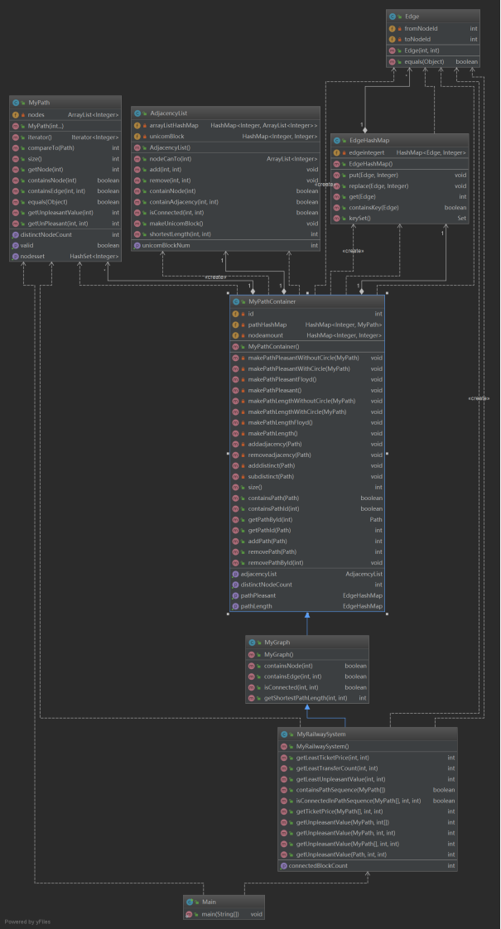Select pathLength property row
Screen dimensions: 501x929
(307, 606)
